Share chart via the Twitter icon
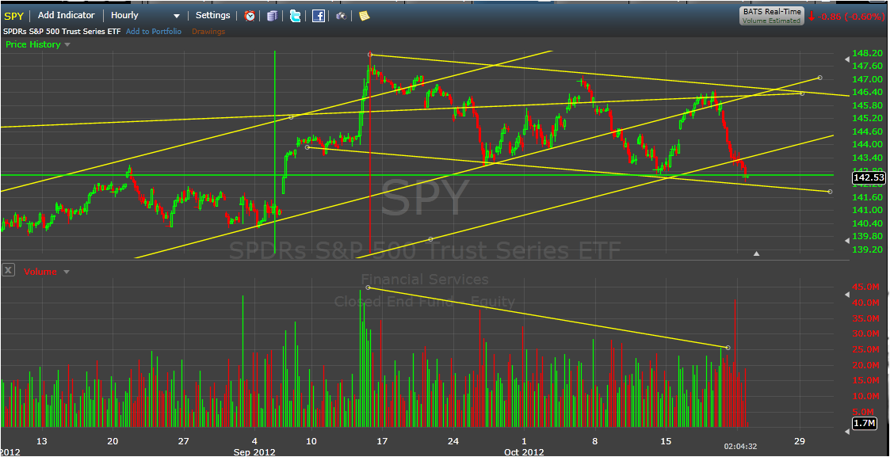This screenshot has width=890, height=457. coord(295,16)
